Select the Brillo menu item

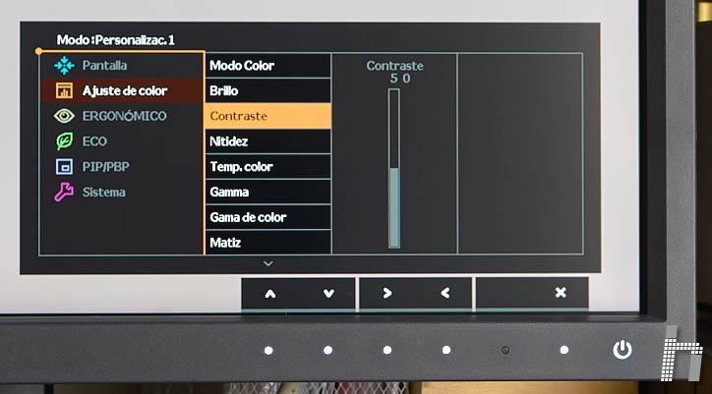coord(267,90)
